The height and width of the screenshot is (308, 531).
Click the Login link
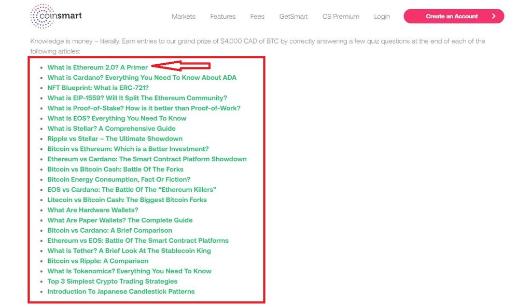[x=382, y=16]
